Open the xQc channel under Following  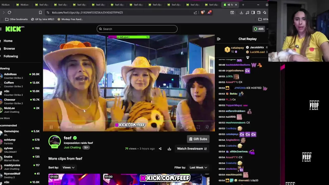pyautogui.click(x=20, y=93)
